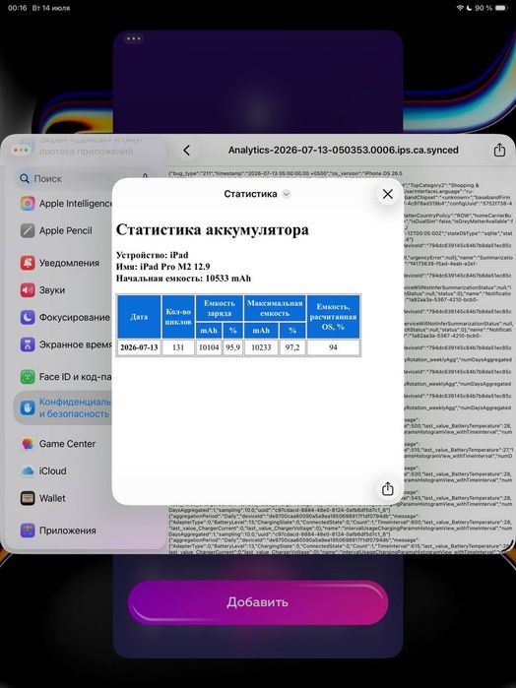Select the 97,2 percent cell
516x688 pixels.
point(292,347)
